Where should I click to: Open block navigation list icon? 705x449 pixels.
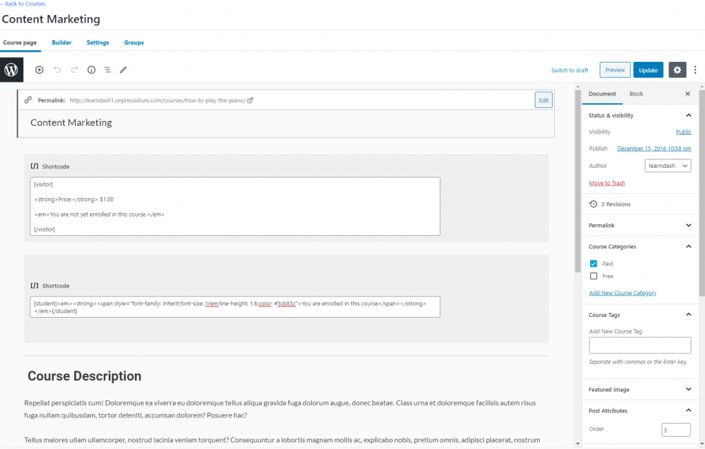(x=107, y=69)
